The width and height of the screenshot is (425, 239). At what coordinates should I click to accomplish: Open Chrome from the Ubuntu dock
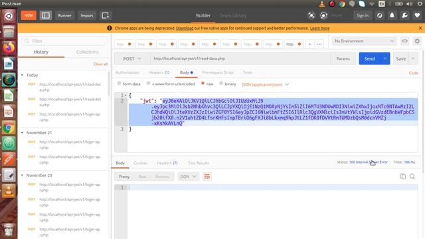point(9,127)
